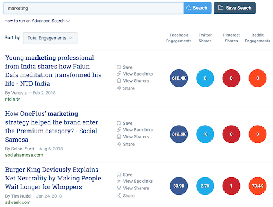Click the Pinterest Shares column header
Image resolution: width=273 pixels, height=207 pixels.
pyautogui.click(x=231, y=38)
